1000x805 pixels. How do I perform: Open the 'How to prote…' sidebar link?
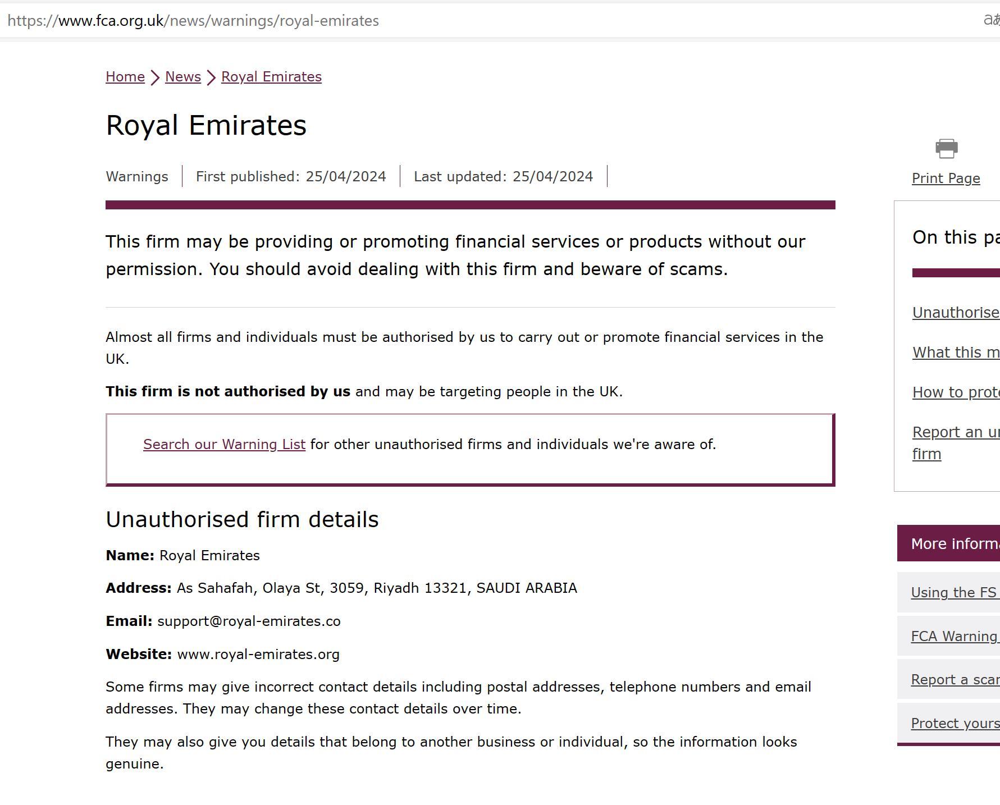(x=956, y=392)
